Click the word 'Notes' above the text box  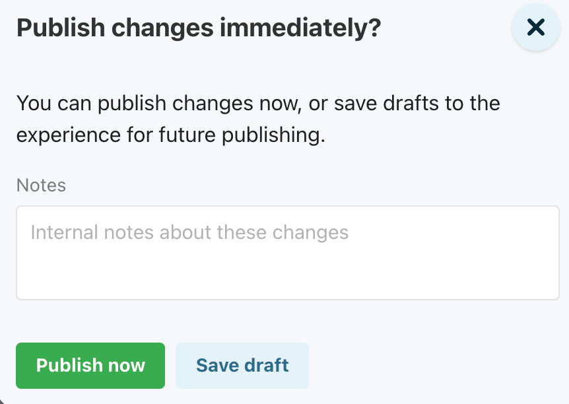coord(41,185)
